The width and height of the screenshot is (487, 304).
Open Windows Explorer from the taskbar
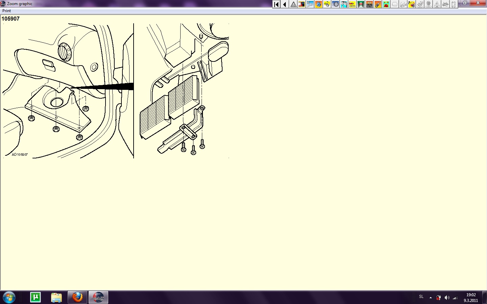pos(56,297)
